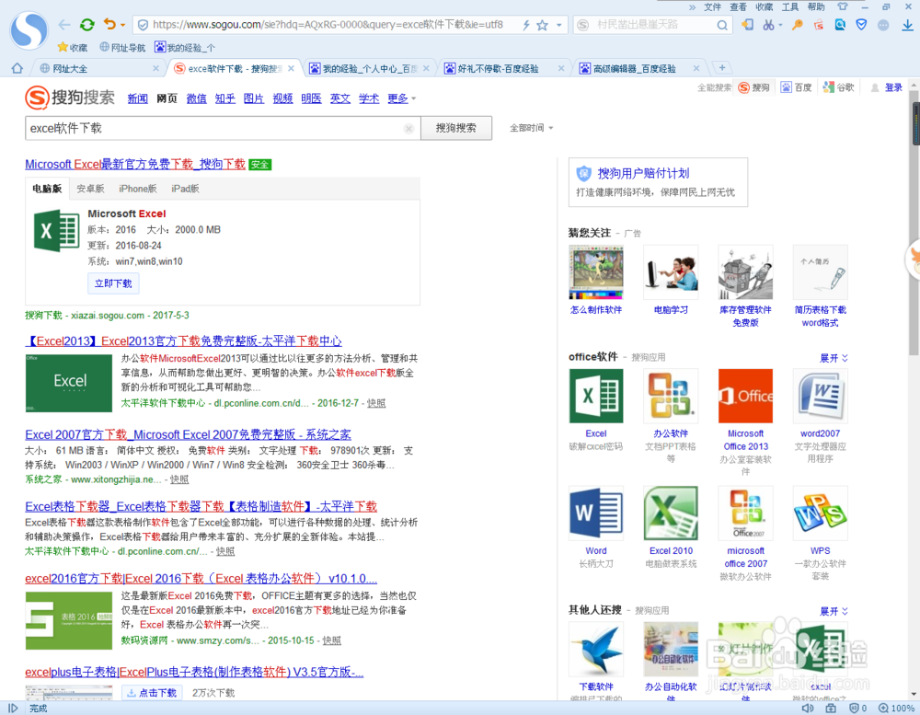The image size is (920, 715).
Task: Switch to 高级编辑器_百度经验 tab
Action: [639, 68]
